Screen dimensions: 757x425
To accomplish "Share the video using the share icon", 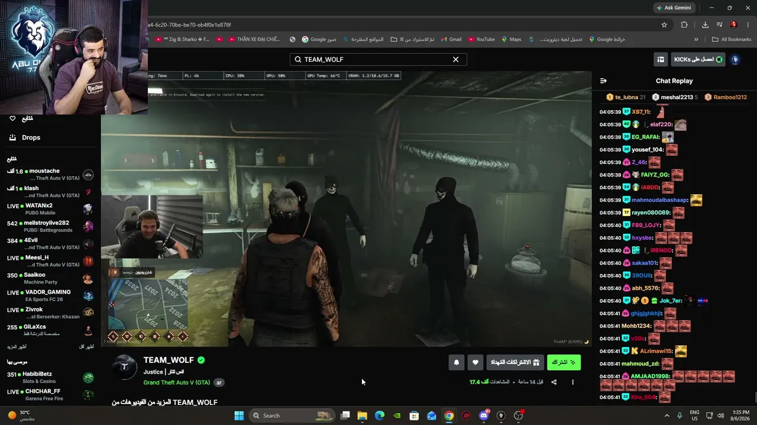I will (554, 382).
